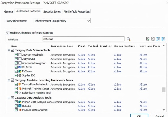Open the File Default Properties tab
168x117 pixels.
point(77,11)
